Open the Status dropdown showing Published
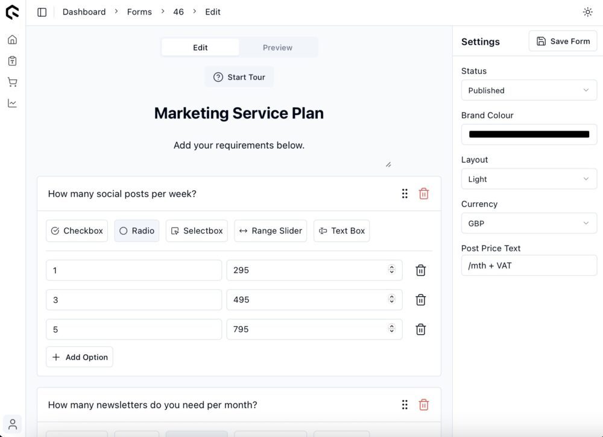 [529, 90]
